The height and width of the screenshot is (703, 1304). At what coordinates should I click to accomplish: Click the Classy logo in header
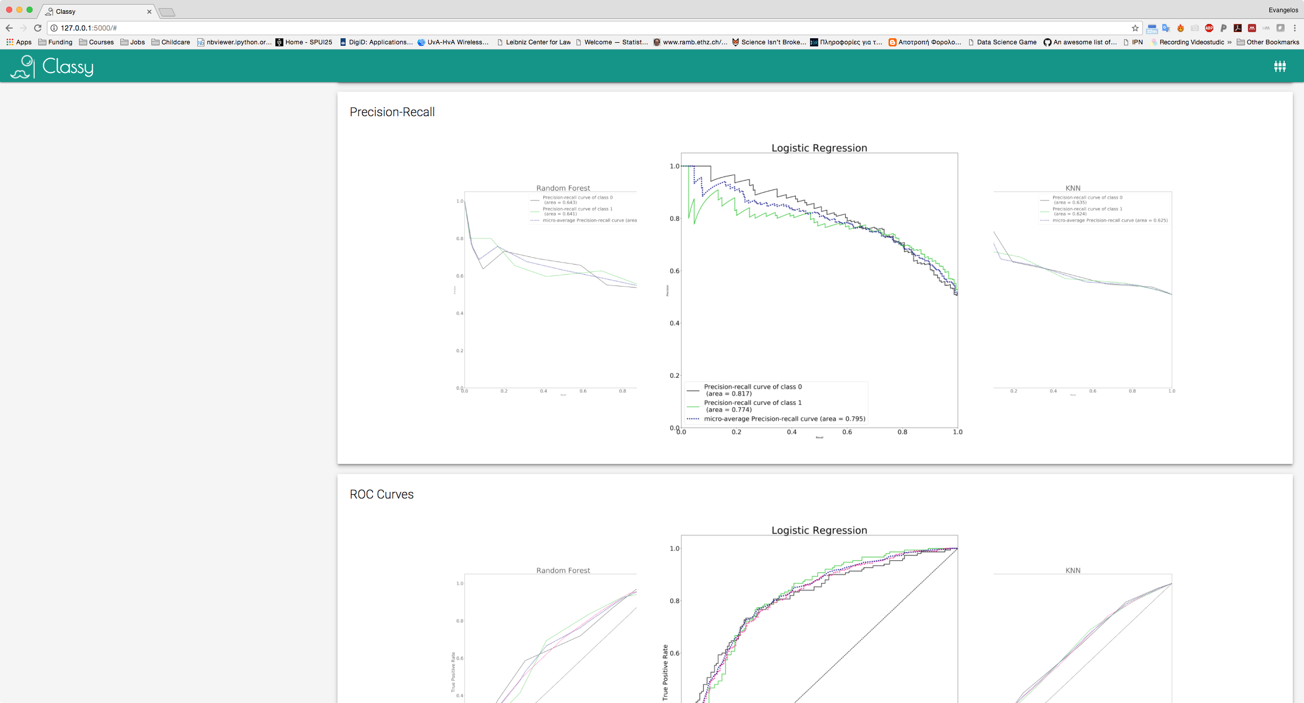52,66
